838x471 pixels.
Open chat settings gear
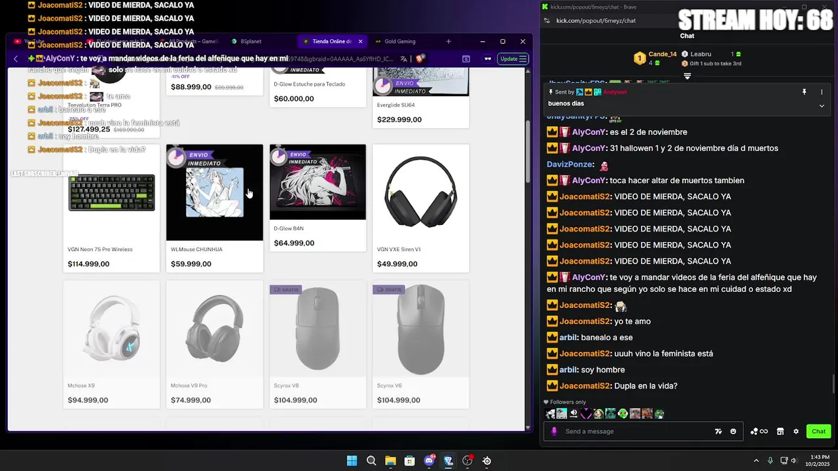point(796,431)
